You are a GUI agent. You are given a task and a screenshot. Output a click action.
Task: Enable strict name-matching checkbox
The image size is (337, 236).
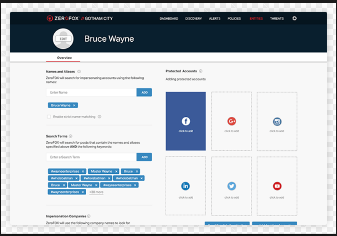(x=49, y=116)
